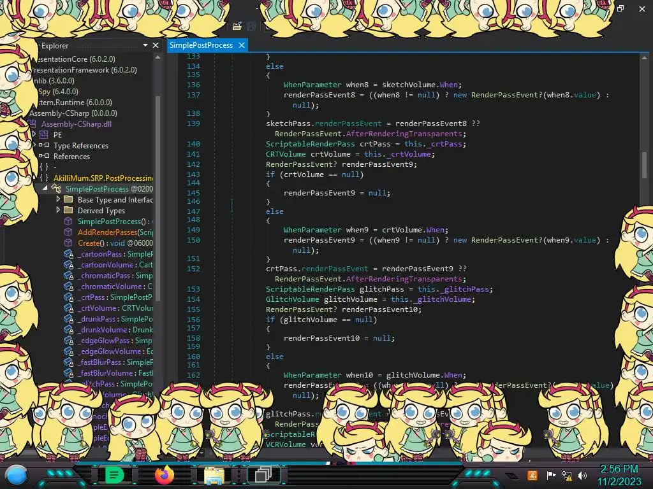Expand Base Type and Interfaces folder
653x489 pixels.
point(58,199)
